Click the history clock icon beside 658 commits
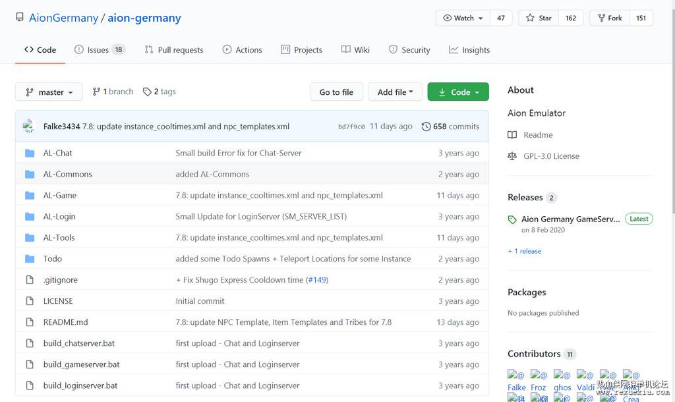This screenshot has width=675, height=402. click(426, 127)
